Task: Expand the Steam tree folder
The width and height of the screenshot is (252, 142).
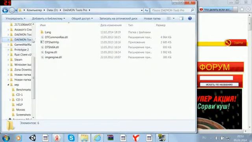Action: pos(8,60)
